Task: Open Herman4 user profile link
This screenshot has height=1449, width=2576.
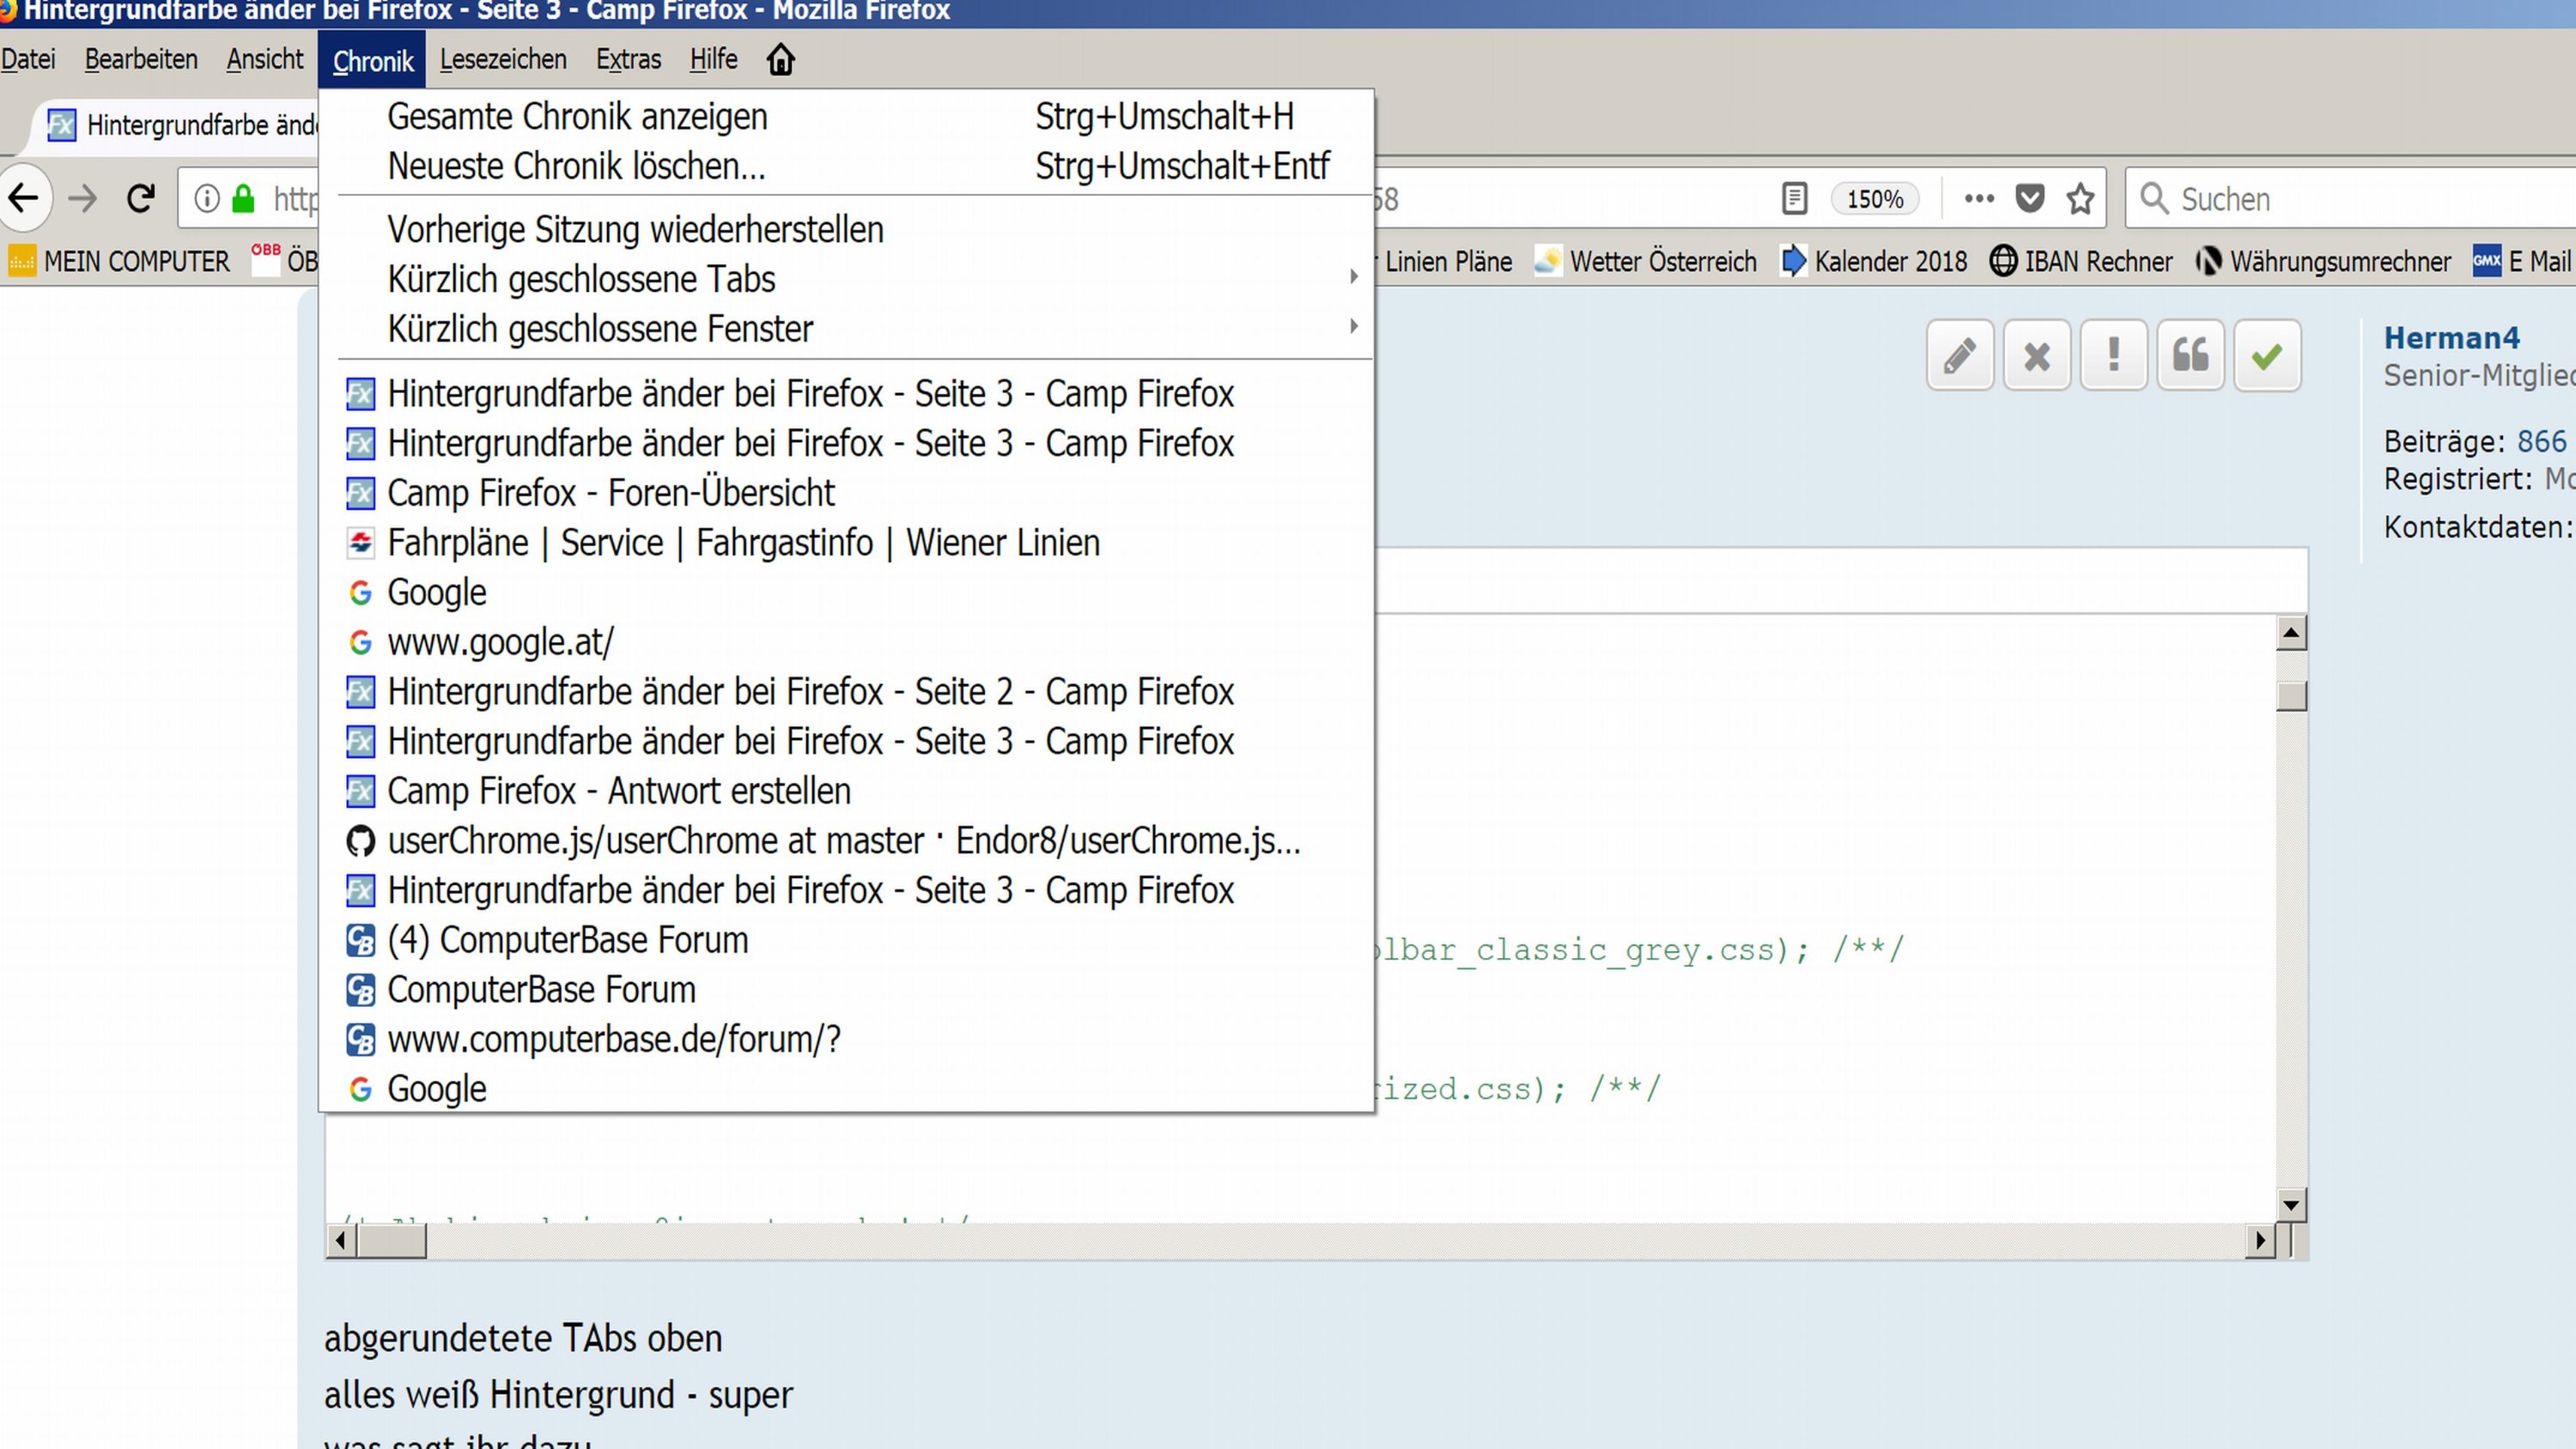Action: [2451, 338]
